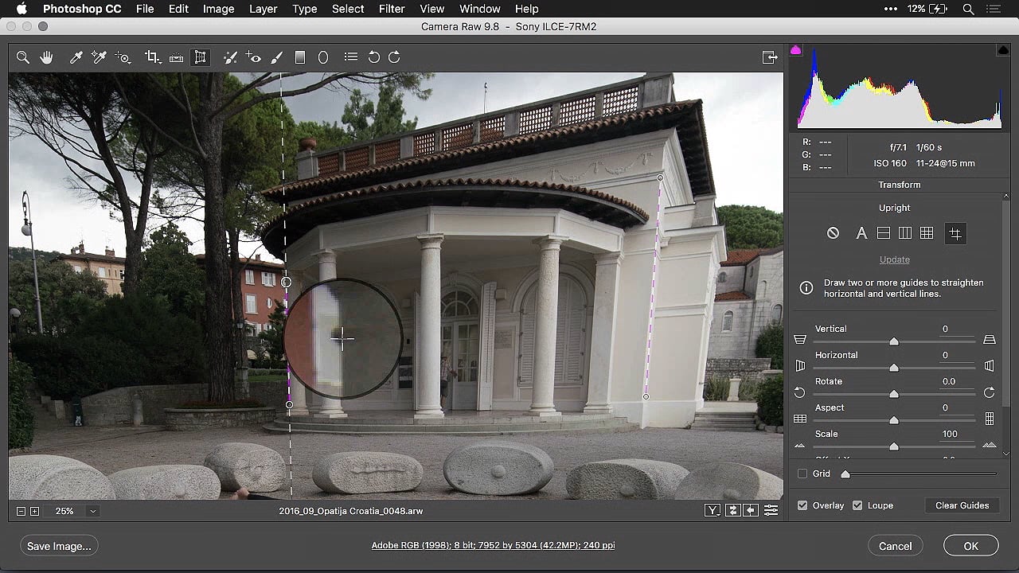Viewport: 1019px width, 573px height.
Task: Click the Save Image button
Action: pos(60,546)
